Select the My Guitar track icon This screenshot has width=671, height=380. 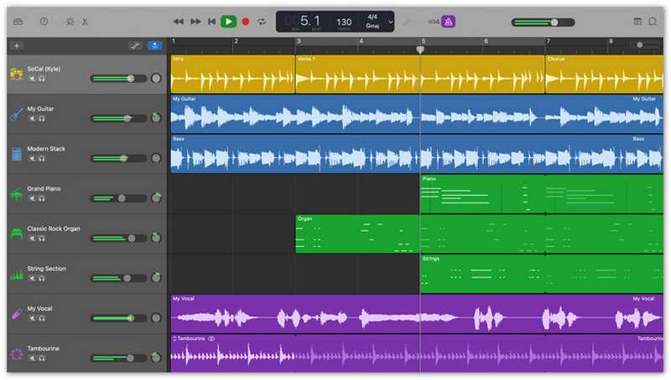click(x=16, y=114)
